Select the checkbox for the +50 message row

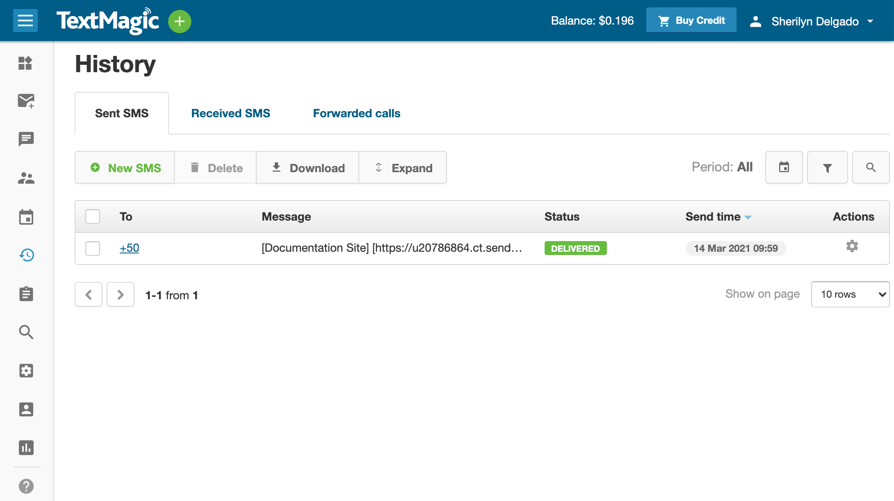93,248
